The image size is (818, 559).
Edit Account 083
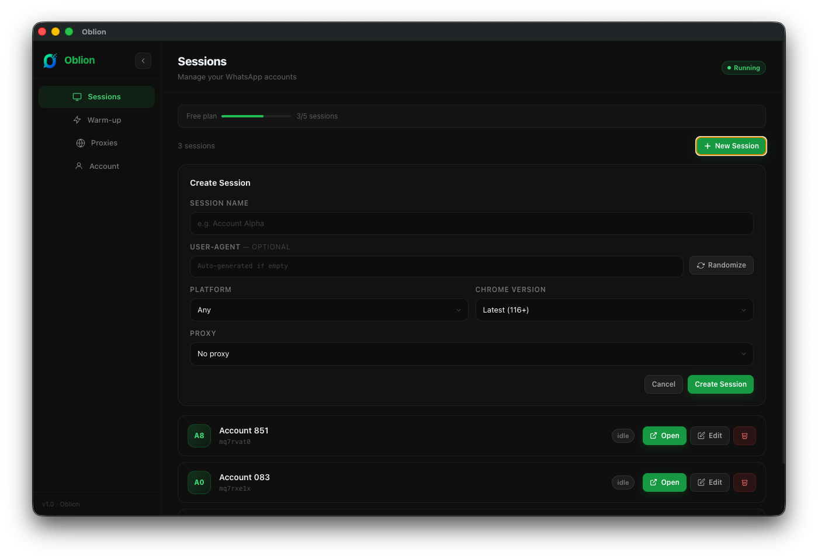[709, 482]
